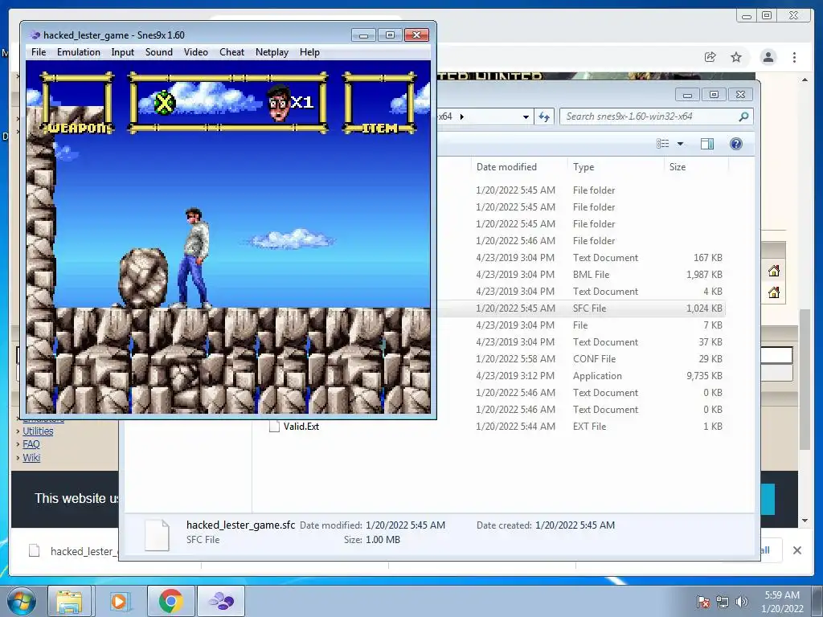This screenshot has height=617, width=823.
Task: Select the CONF File row
Action: [x=583, y=359]
